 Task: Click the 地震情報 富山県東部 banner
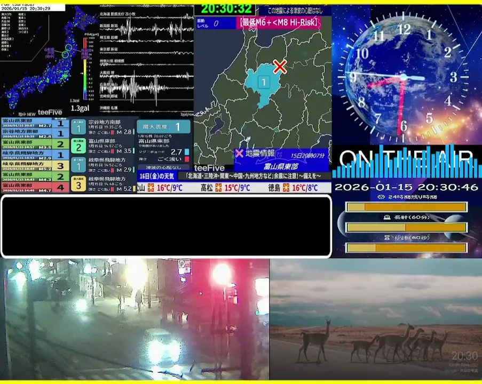(x=281, y=160)
